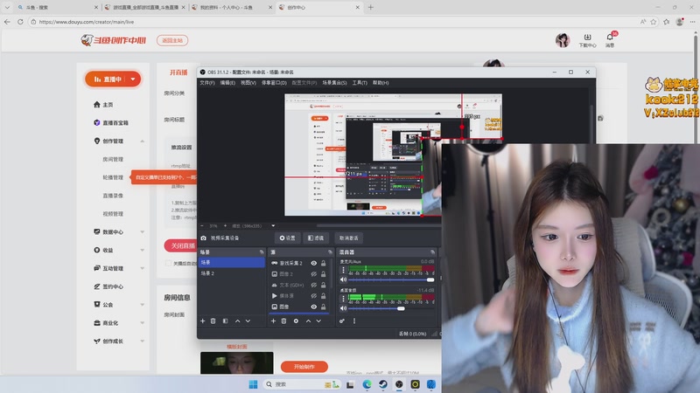The image size is (700, 393).
Task: Remove the selected scene using trash icon
Action: [x=213, y=321]
